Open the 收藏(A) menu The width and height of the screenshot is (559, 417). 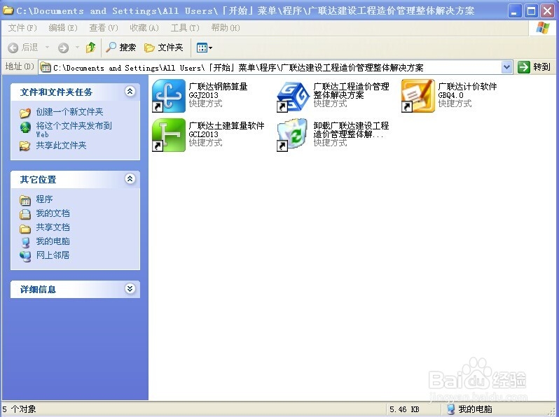pyautogui.click(x=144, y=28)
